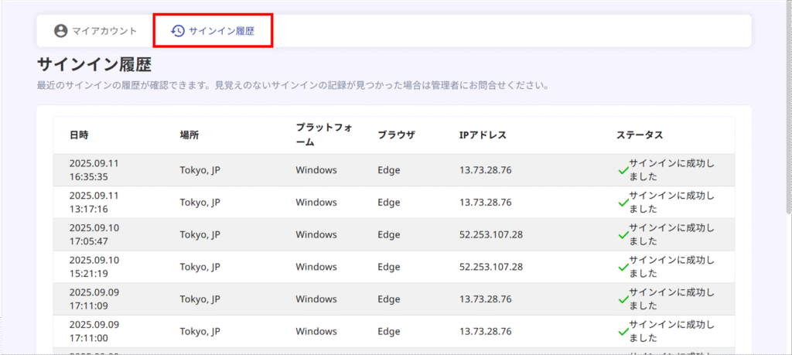Image resolution: width=792 pixels, height=355 pixels.
Task: Click the green checkmark in the 17:11:00 row
Action: [623, 332]
